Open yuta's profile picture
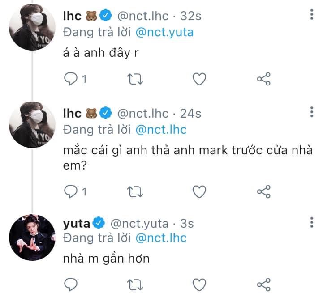This screenshot has height=297, width=336. 32,238
